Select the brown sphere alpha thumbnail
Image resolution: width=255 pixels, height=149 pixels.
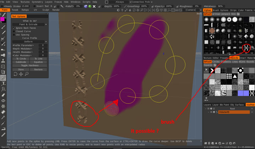[212, 31]
